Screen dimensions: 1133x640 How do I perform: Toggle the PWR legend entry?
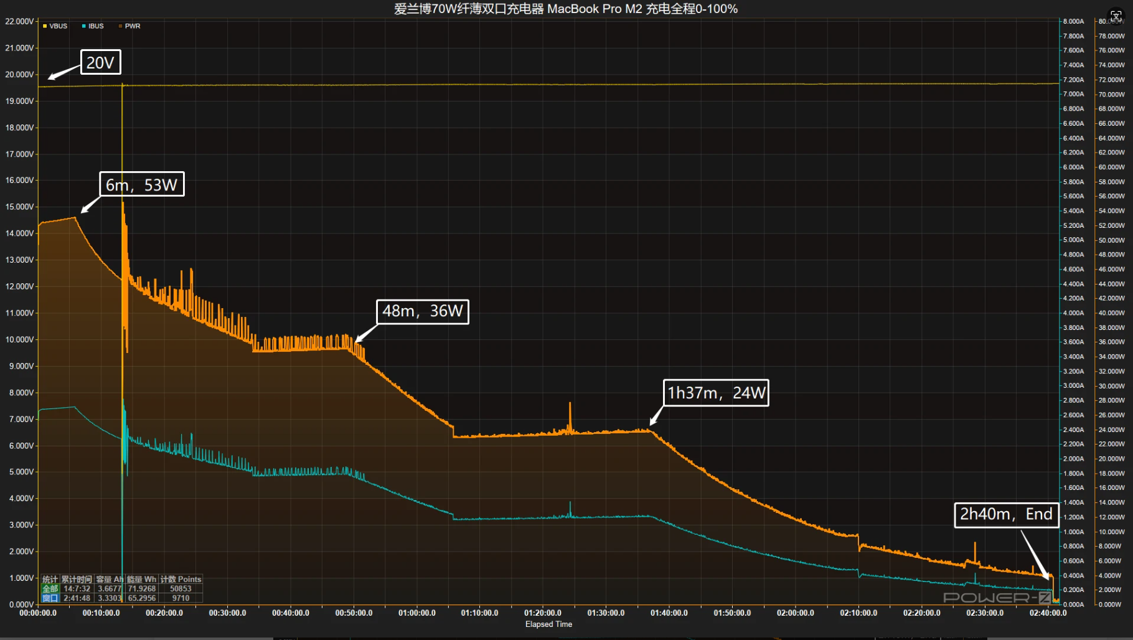pyautogui.click(x=129, y=26)
